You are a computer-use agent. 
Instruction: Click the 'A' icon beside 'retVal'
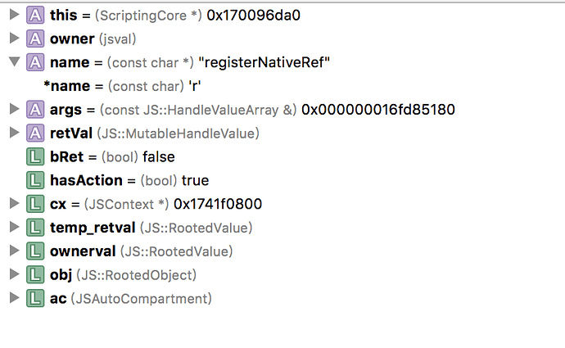point(35,133)
